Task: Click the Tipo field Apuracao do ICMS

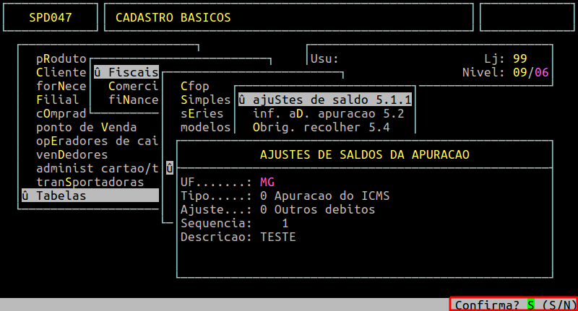Action: [321, 196]
